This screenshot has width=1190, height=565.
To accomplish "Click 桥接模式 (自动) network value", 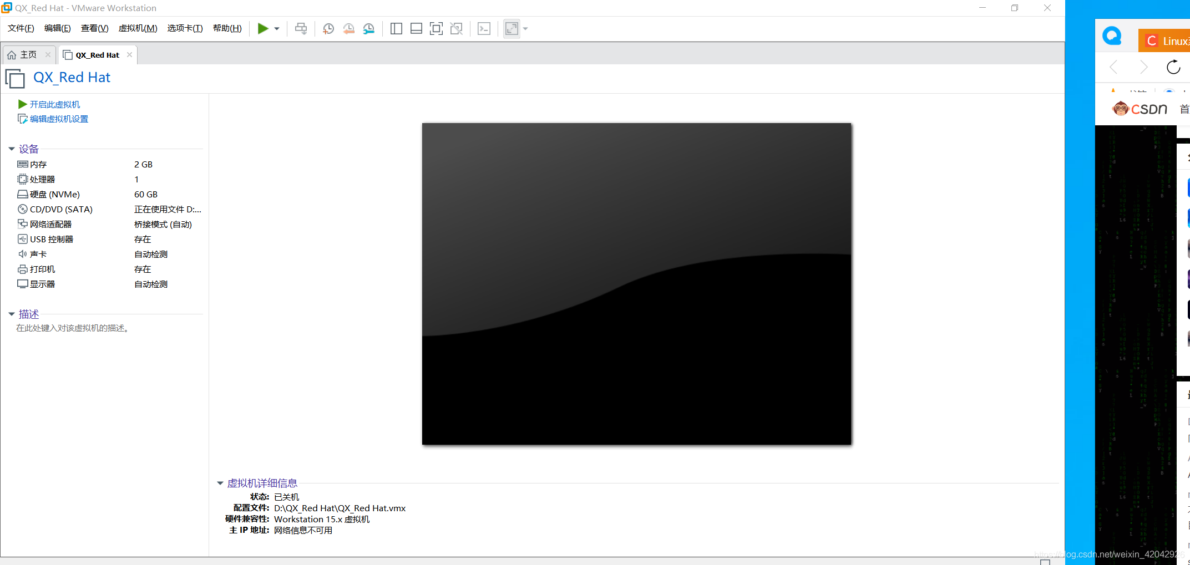I will click(163, 224).
